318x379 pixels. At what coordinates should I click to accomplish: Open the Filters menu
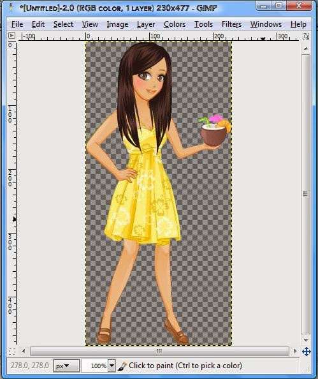pyautogui.click(x=231, y=24)
